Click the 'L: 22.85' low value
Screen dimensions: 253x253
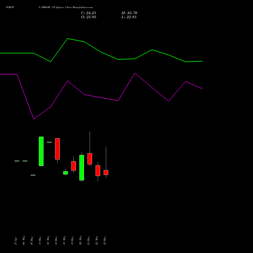click(x=129, y=17)
